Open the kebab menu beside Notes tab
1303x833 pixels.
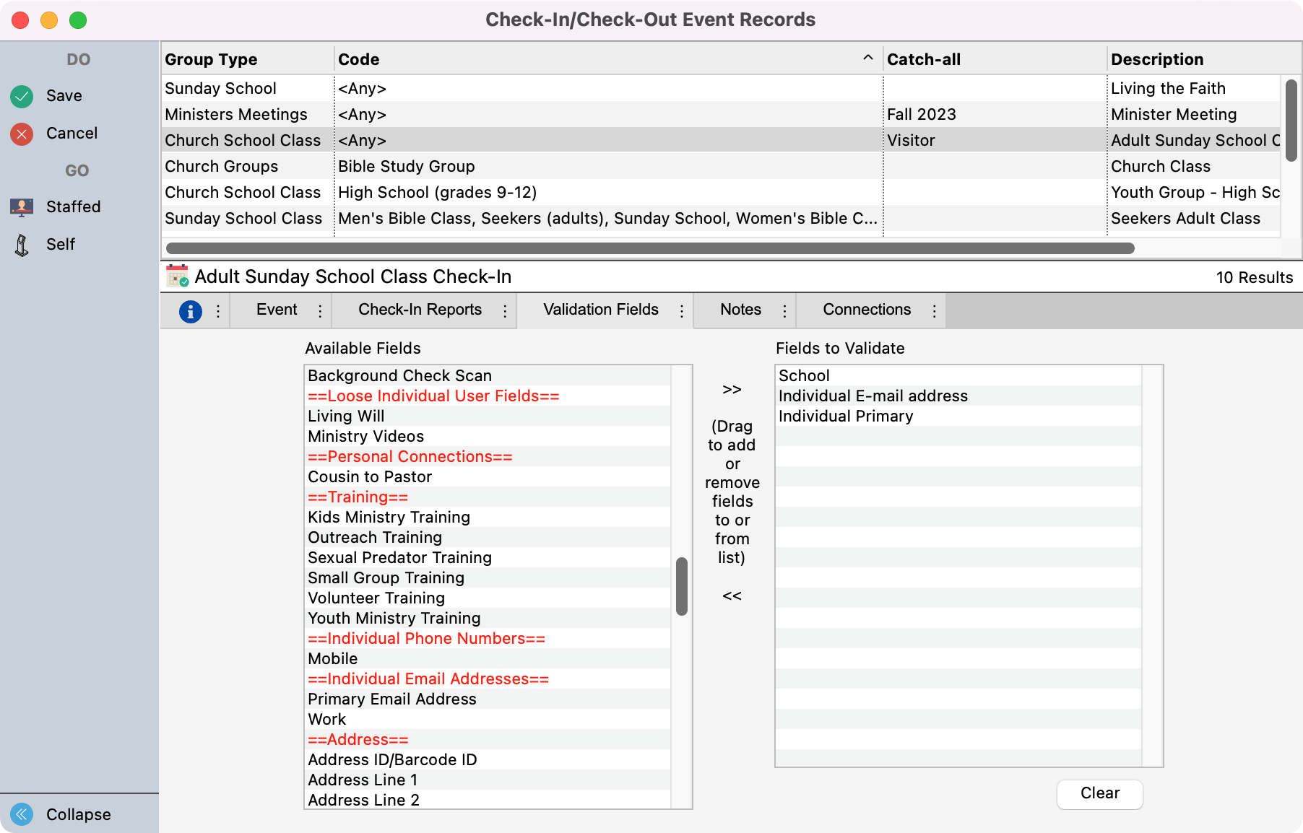(784, 310)
